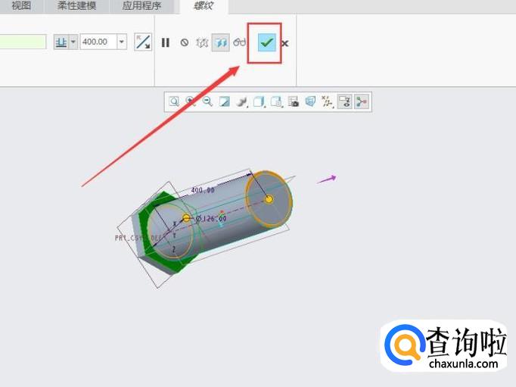Open rendering options sphere icon
516x387 pixels.
[241, 101]
